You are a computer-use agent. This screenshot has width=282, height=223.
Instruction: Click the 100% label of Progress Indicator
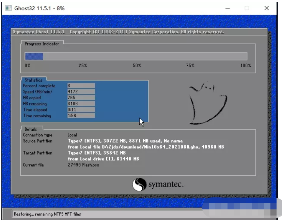[245, 66]
